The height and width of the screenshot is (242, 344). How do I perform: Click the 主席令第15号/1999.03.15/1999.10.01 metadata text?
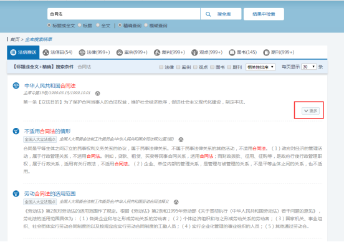pos(57,93)
